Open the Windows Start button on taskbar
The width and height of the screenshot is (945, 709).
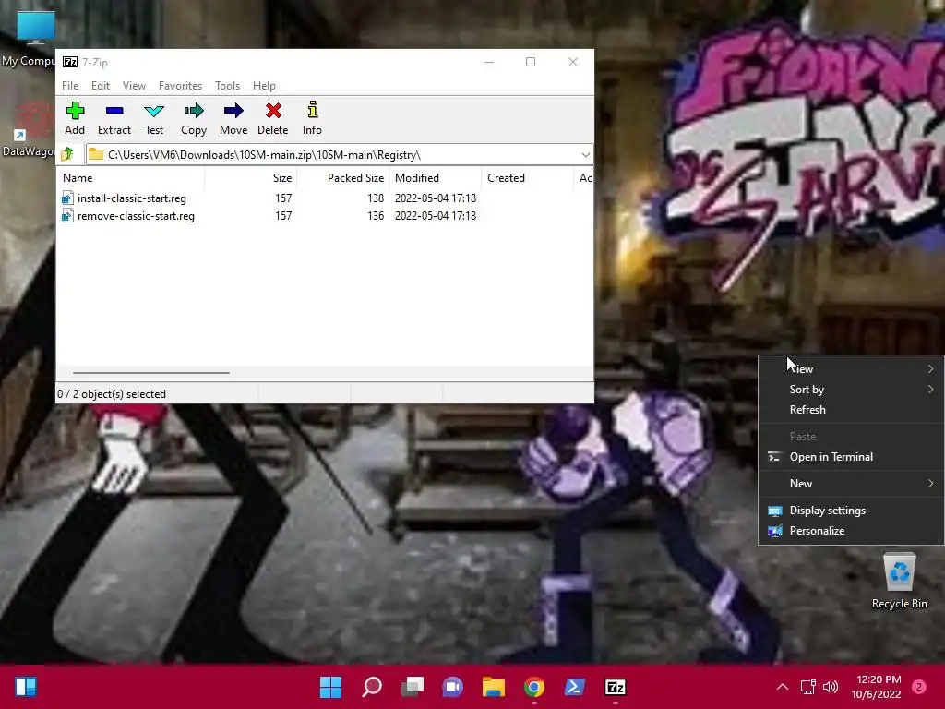point(330,687)
